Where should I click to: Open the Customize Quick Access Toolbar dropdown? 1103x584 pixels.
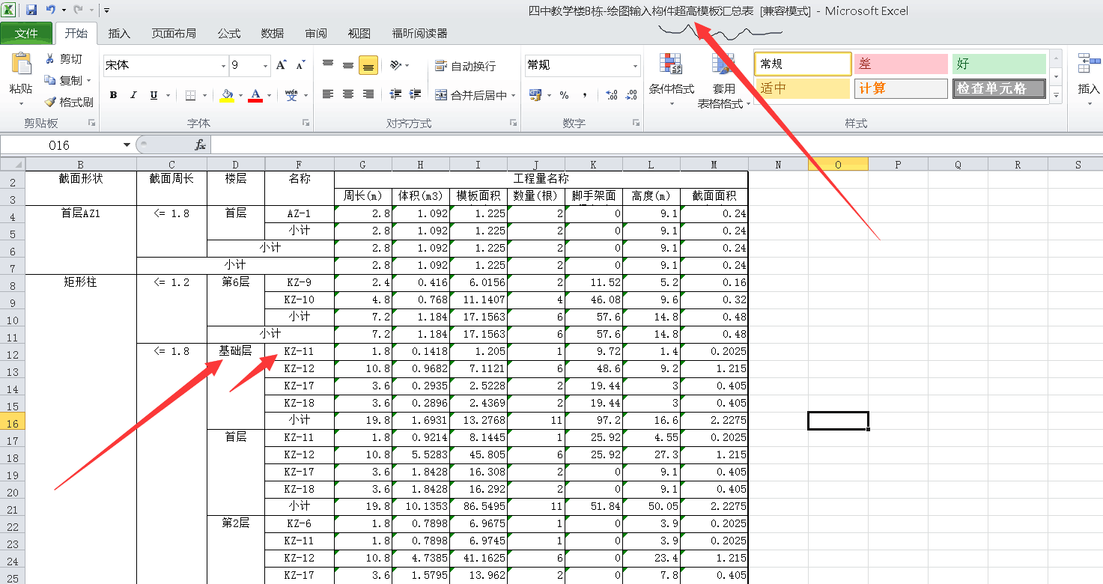(x=107, y=10)
